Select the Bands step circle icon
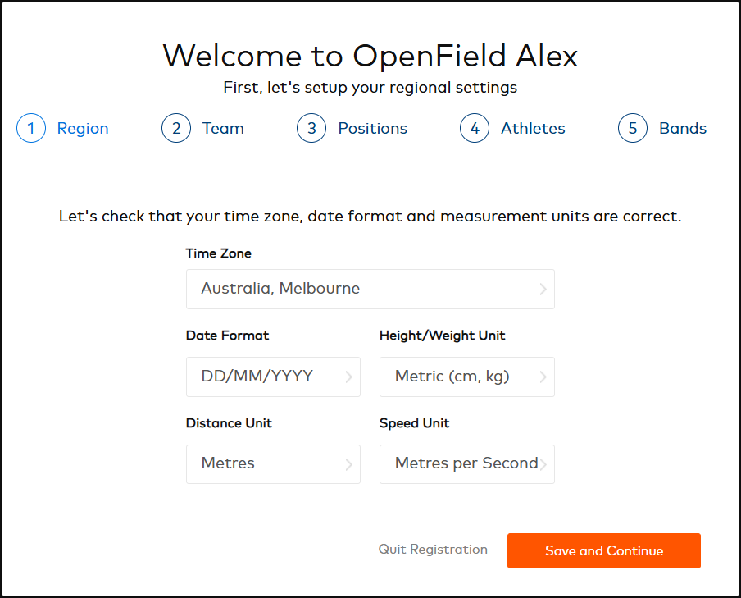The height and width of the screenshot is (598, 741). pos(632,128)
